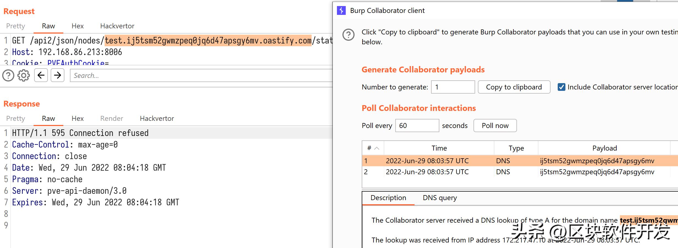The width and height of the screenshot is (678, 248).
Task: Switch Request view to Pretty tab
Action: coord(16,26)
